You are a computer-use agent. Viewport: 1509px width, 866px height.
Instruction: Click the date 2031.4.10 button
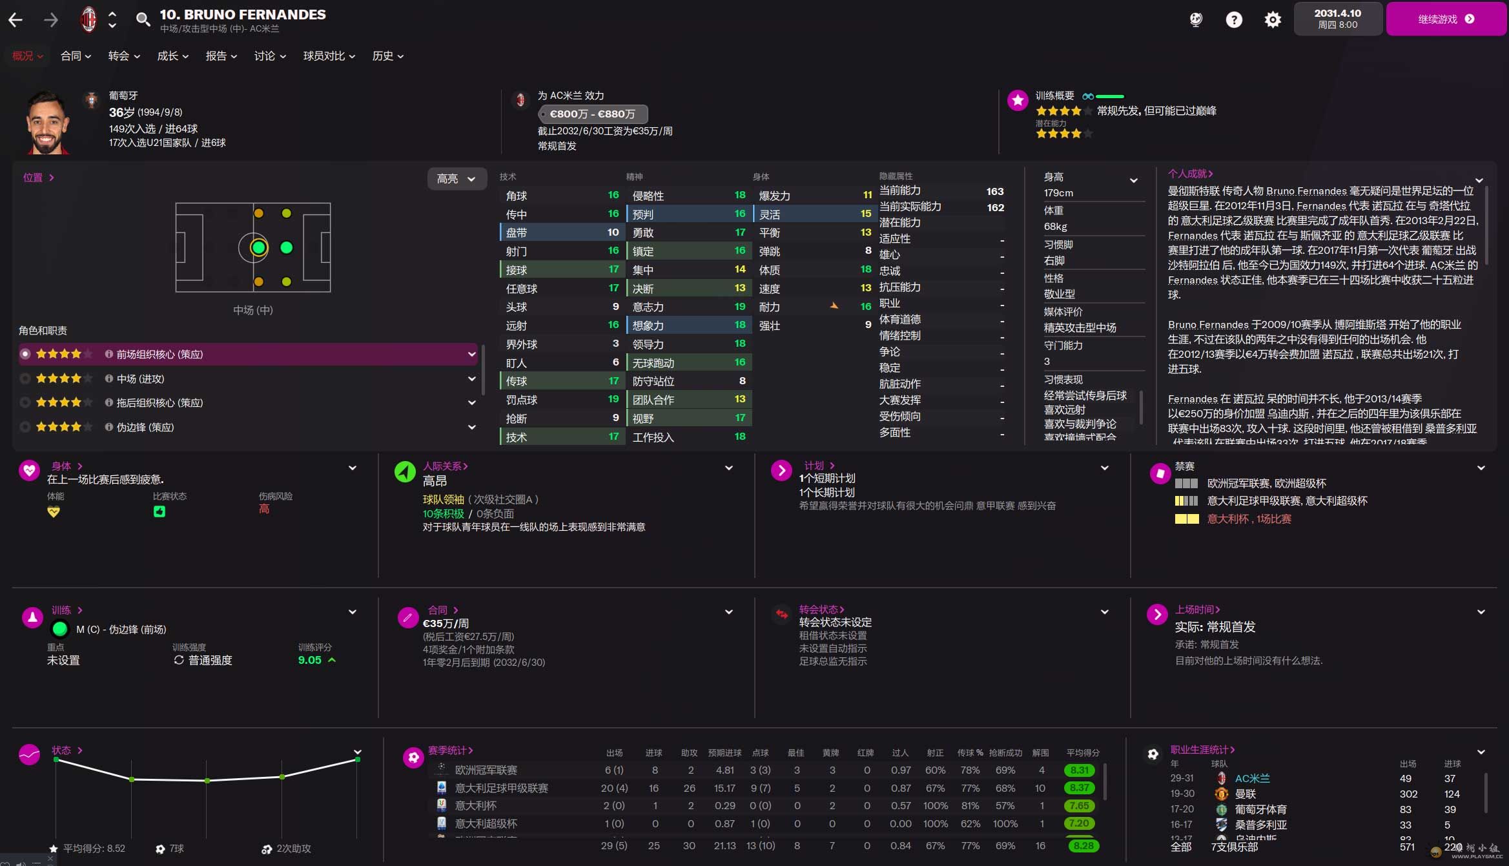coord(1337,19)
